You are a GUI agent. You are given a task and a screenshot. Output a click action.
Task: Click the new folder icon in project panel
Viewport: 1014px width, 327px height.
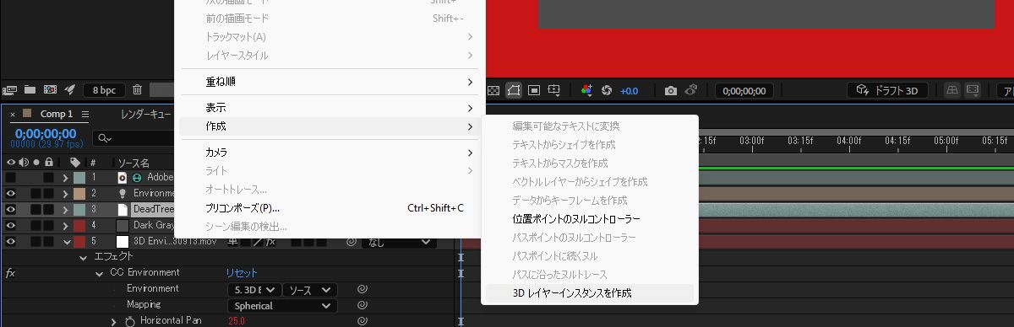point(30,90)
